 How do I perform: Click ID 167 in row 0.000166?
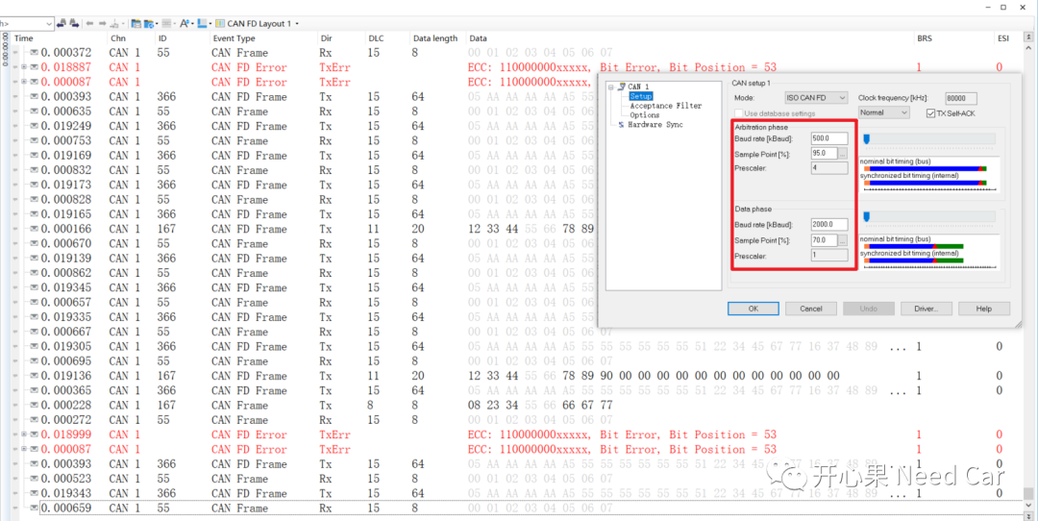[x=167, y=229]
